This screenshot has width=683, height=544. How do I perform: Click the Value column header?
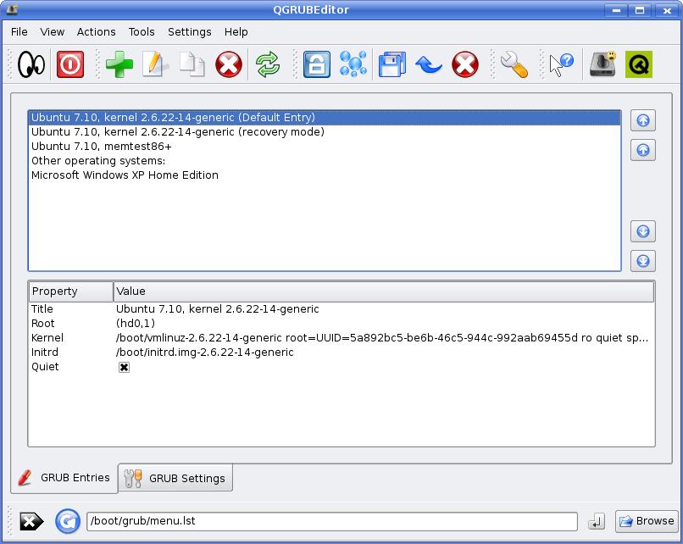coord(384,291)
